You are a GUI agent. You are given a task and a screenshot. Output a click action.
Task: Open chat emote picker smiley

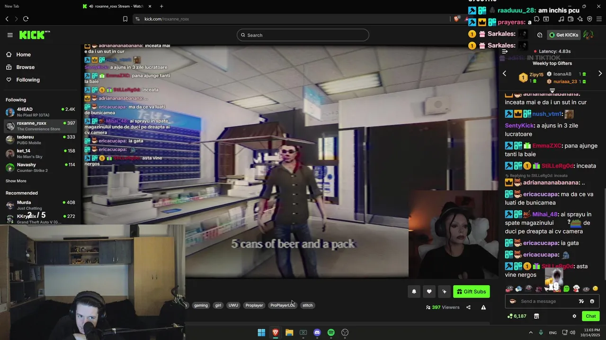592,301
